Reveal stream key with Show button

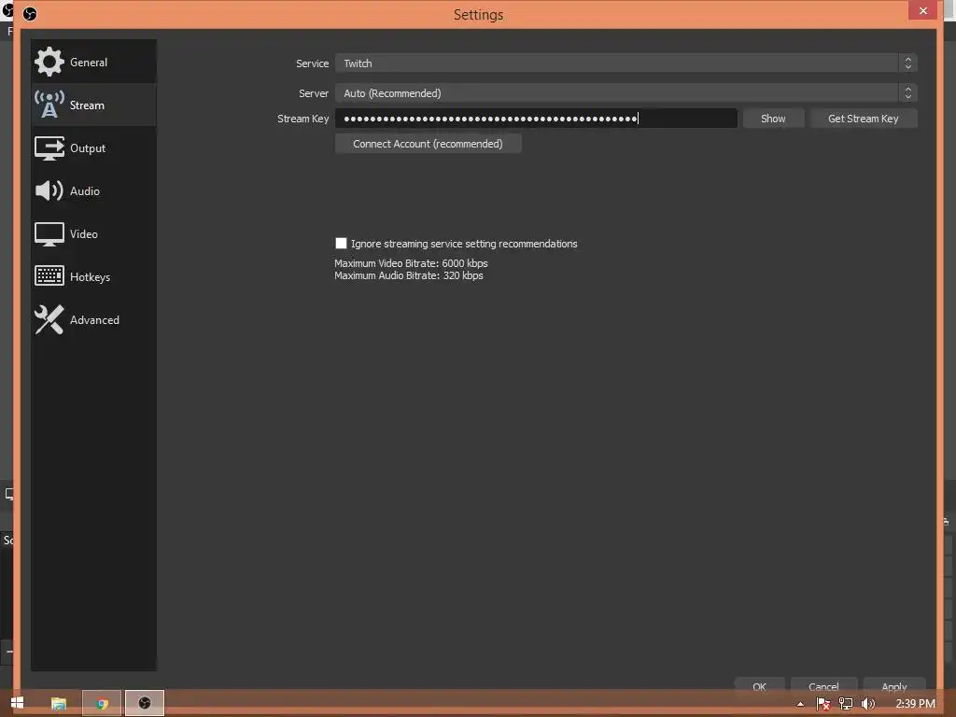coord(773,119)
